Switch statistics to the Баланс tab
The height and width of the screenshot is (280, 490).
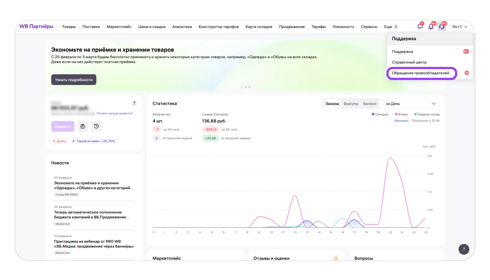pos(370,104)
